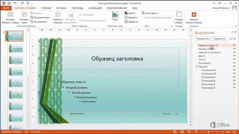Fit slide to current window icon
Screen dimensions: 239x134
click(x=235, y=132)
